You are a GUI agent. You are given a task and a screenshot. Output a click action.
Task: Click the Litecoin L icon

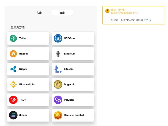pos(58,69)
